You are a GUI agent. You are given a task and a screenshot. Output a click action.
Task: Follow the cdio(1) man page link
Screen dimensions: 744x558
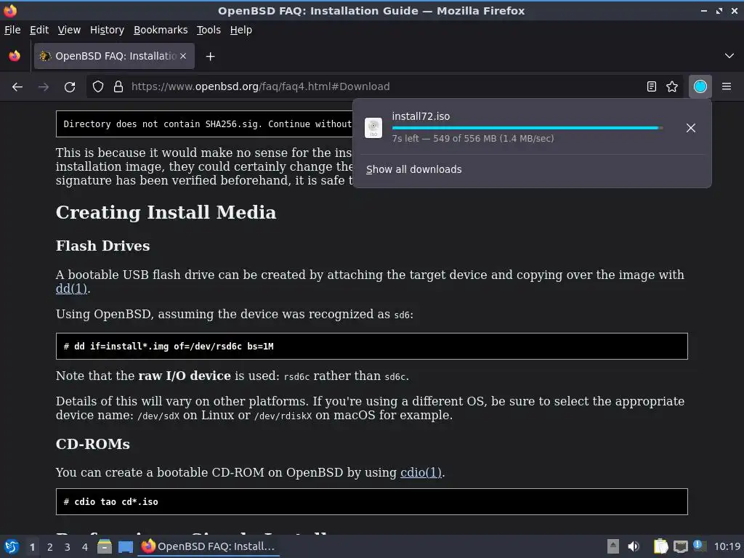point(421,472)
